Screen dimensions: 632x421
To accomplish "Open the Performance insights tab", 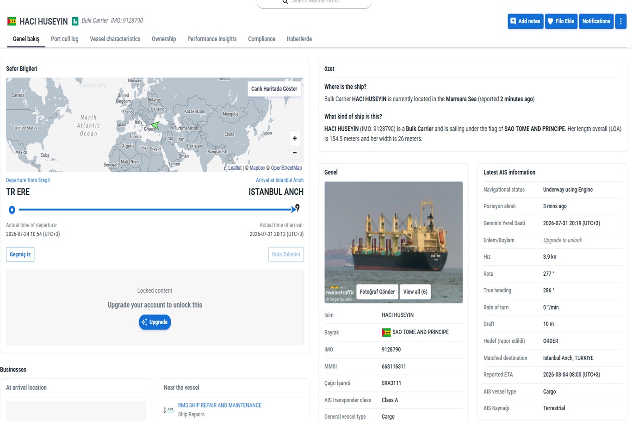I will tap(212, 39).
